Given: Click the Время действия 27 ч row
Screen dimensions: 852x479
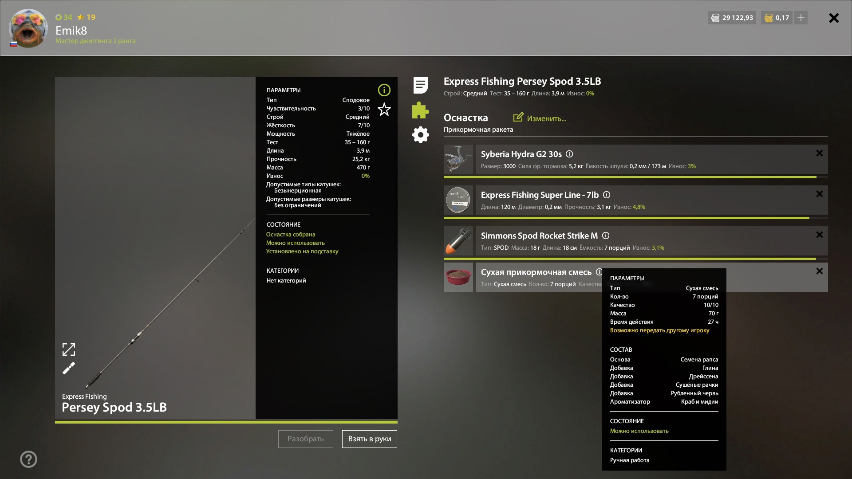Looking at the screenshot, I should click(664, 322).
